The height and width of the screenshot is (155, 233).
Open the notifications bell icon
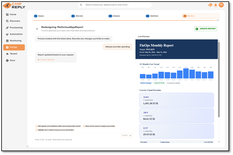click(216, 5)
